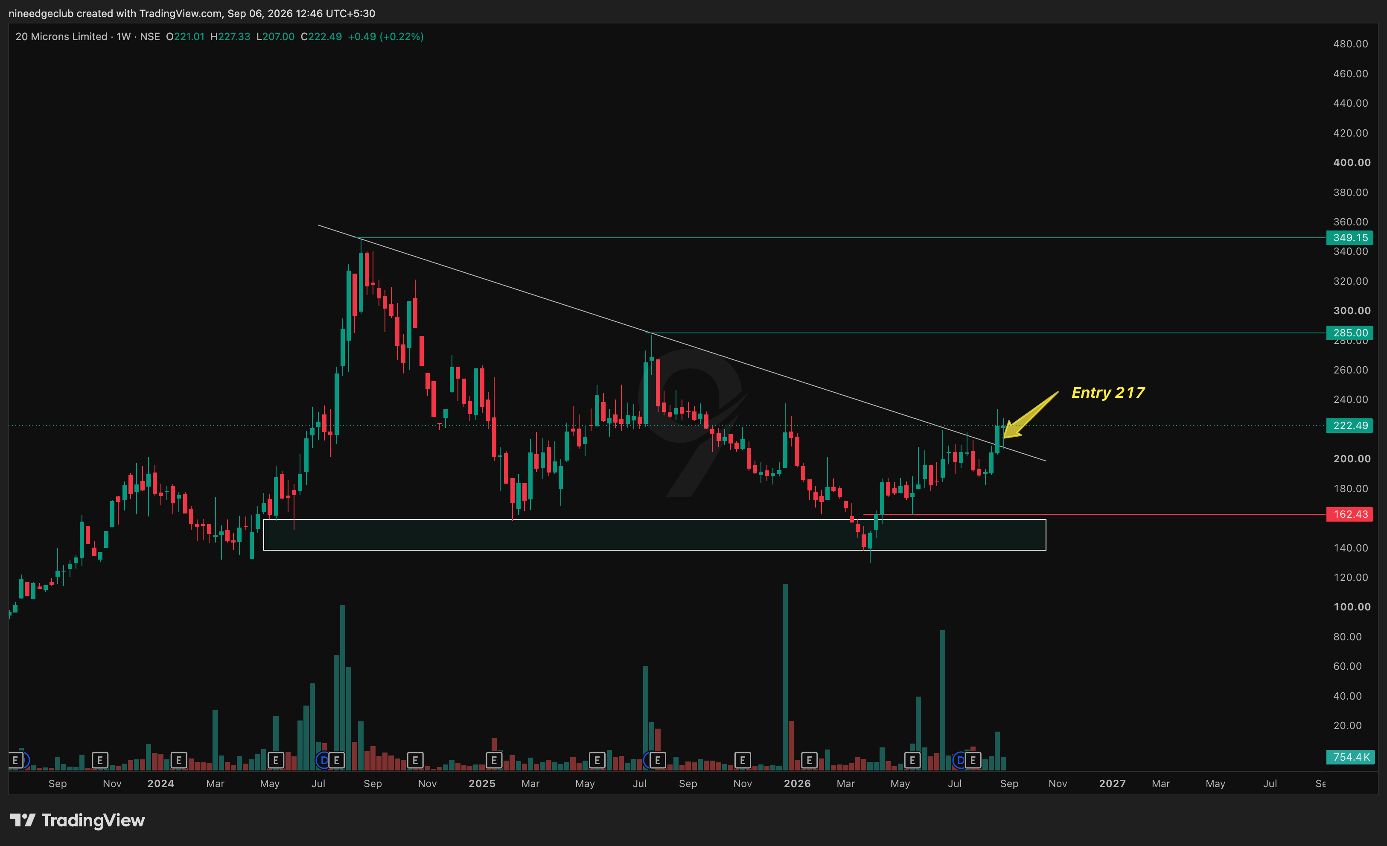Click the earnings E marker before Mar 2024
1387x846 pixels.
pyautogui.click(x=178, y=761)
